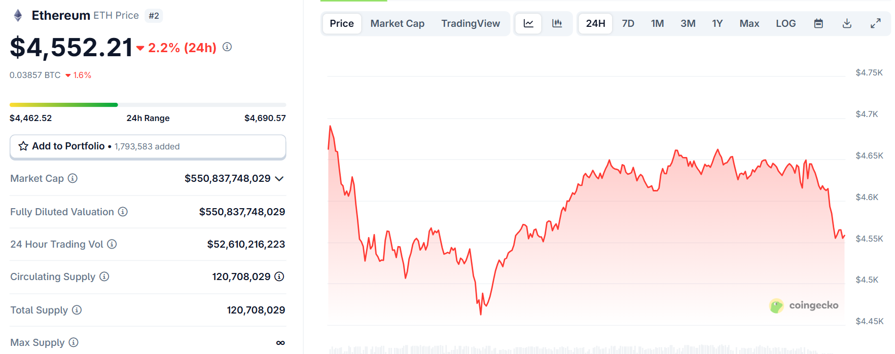Click the coingecko watermark link

coord(804,305)
